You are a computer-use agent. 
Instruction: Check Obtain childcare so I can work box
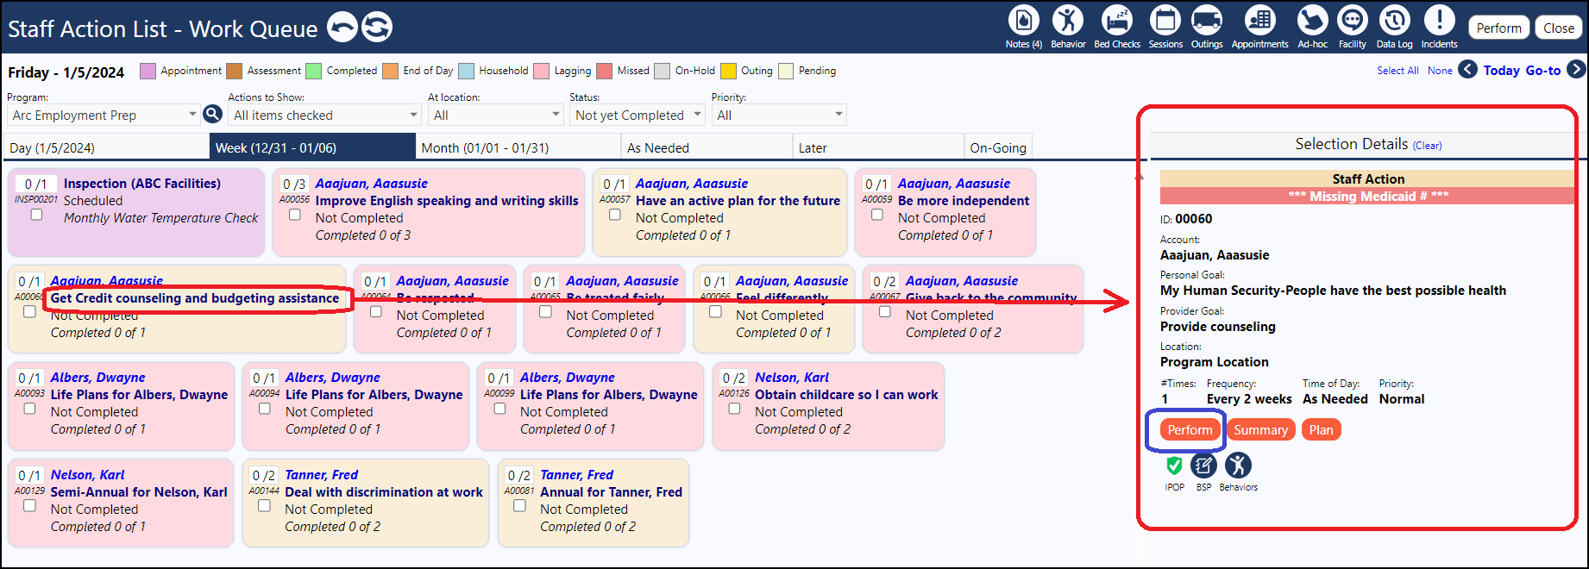(733, 409)
